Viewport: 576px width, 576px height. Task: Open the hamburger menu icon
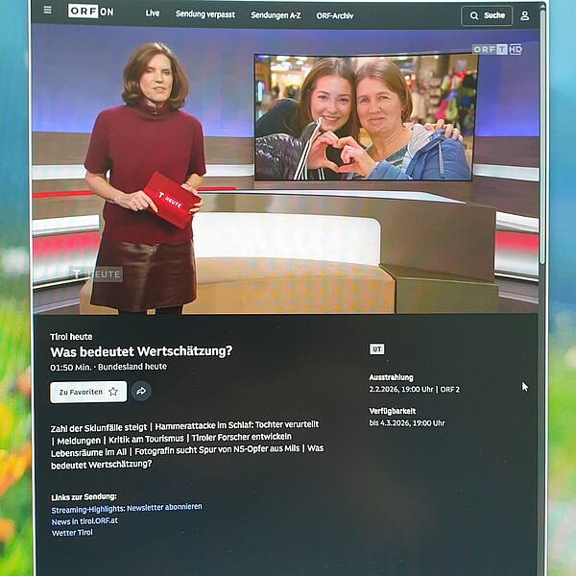[46, 12]
